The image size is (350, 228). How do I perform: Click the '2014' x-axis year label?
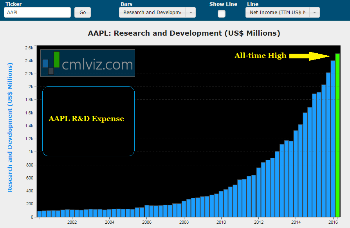click(x=296, y=222)
